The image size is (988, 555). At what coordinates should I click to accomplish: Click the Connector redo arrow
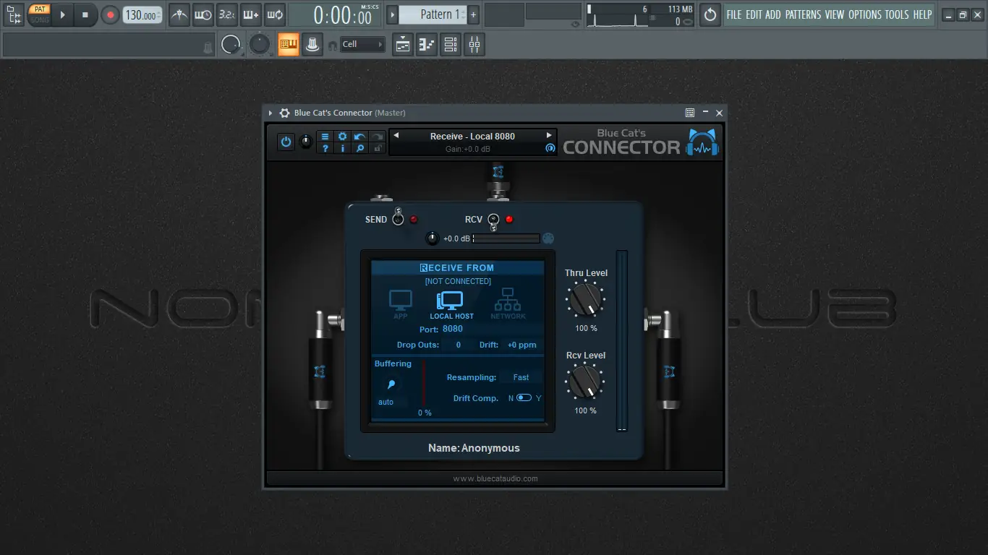pyautogui.click(x=378, y=137)
